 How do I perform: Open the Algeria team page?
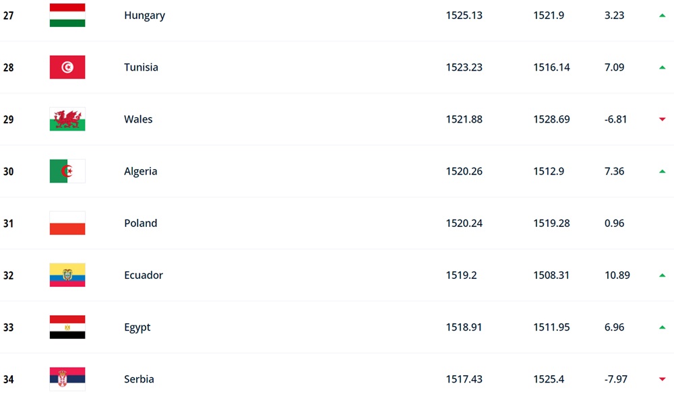[141, 171]
